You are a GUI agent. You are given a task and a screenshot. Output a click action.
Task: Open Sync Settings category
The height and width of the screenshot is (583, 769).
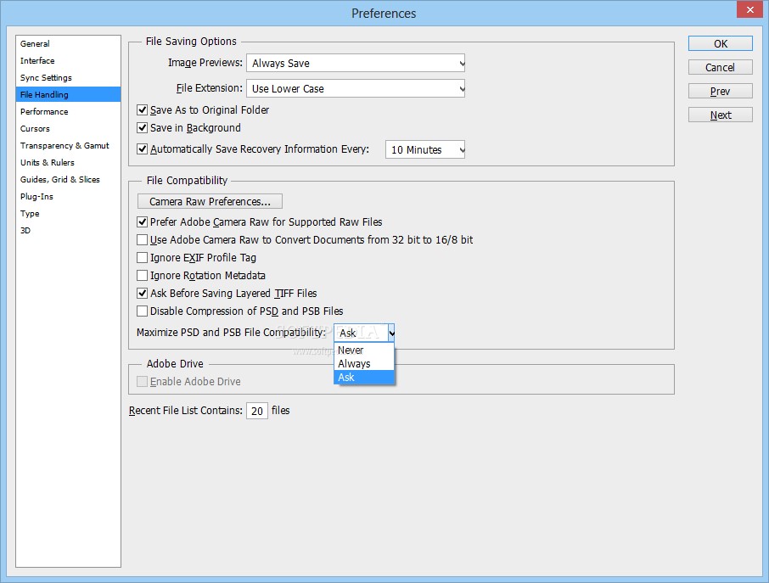(68, 77)
